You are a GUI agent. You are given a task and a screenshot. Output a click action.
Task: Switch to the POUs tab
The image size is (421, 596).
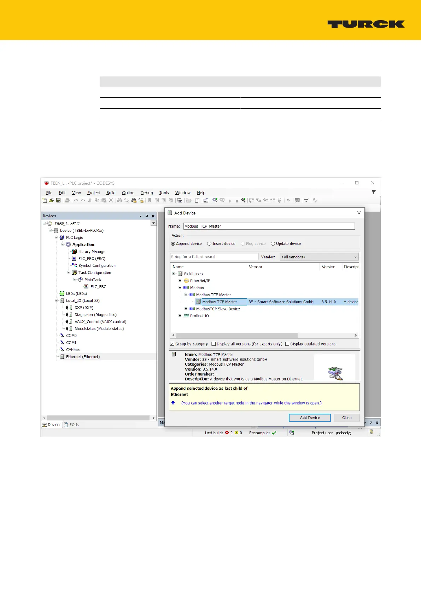[72, 425]
